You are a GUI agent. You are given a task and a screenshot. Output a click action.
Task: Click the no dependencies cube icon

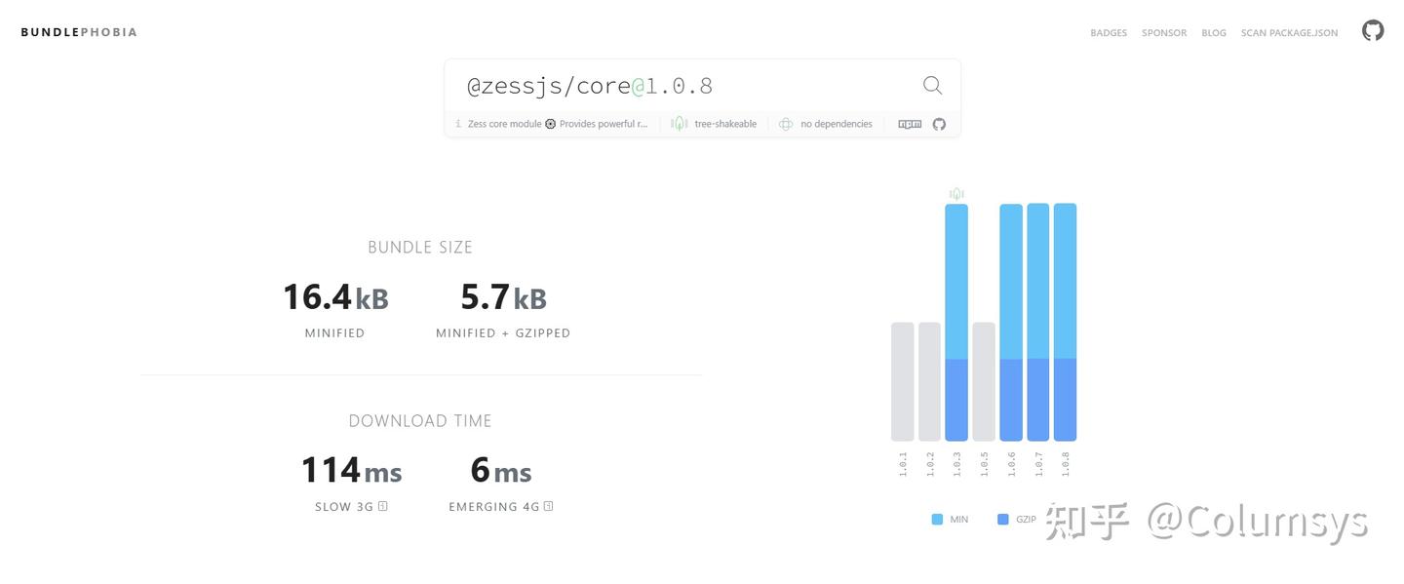[786, 123]
